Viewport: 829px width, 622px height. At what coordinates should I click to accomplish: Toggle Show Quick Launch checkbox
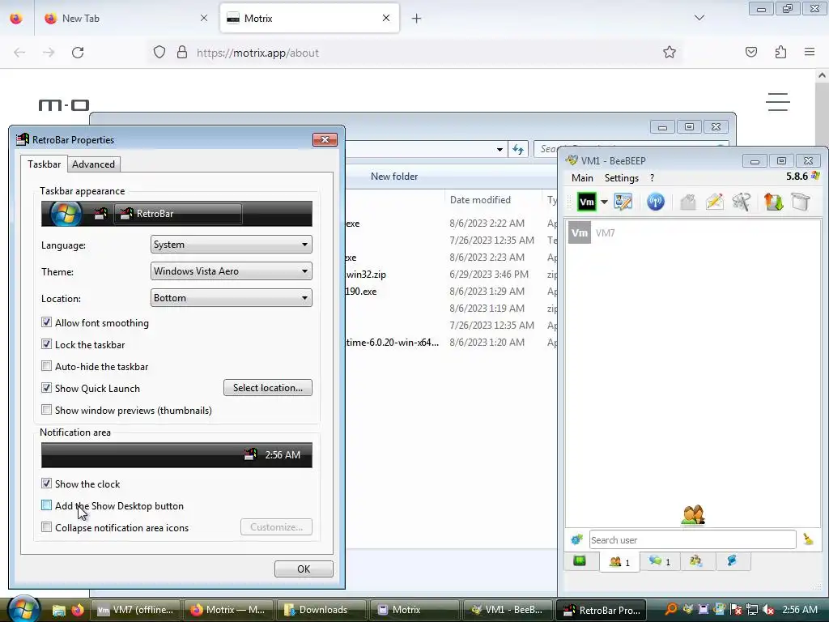(46, 388)
